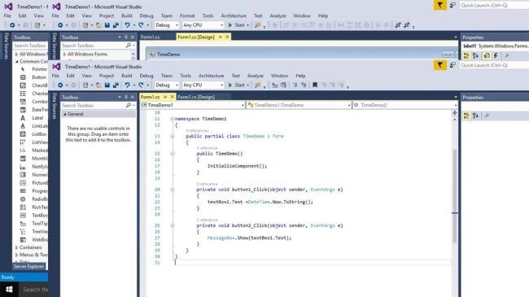
Task: Click Uncomment Lines icon in front toolbar
Action: [x=304, y=85]
